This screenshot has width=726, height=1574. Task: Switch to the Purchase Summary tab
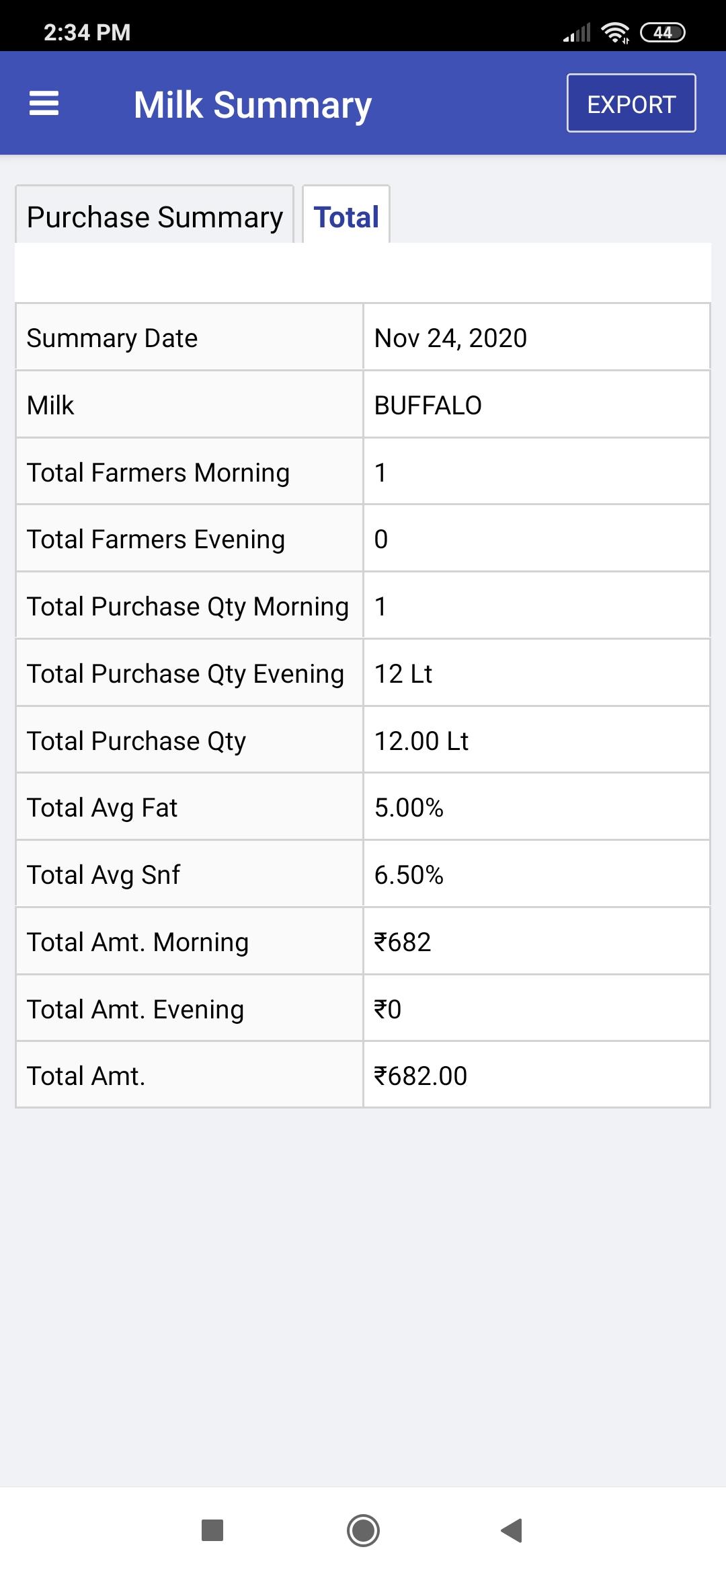pyautogui.click(x=155, y=216)
